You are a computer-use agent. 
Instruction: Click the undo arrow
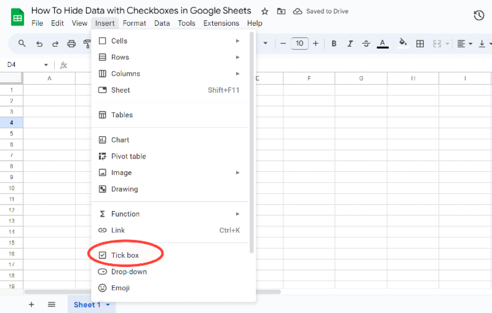click(39, 44)
